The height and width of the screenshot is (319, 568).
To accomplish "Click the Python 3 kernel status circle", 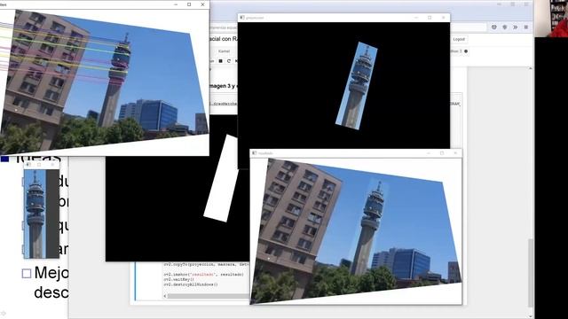I will click(x=466, y=51).
